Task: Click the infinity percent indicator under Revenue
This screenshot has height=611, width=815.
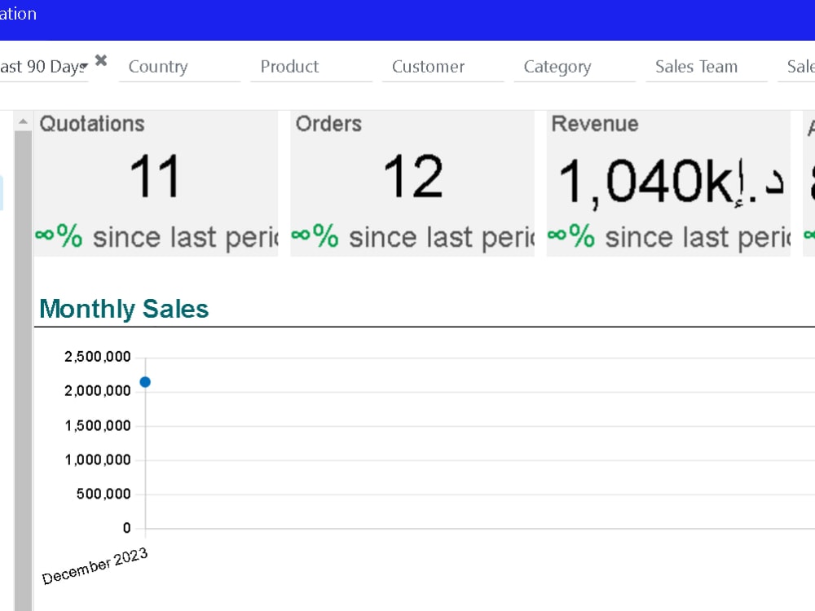Action: point(571,236)
